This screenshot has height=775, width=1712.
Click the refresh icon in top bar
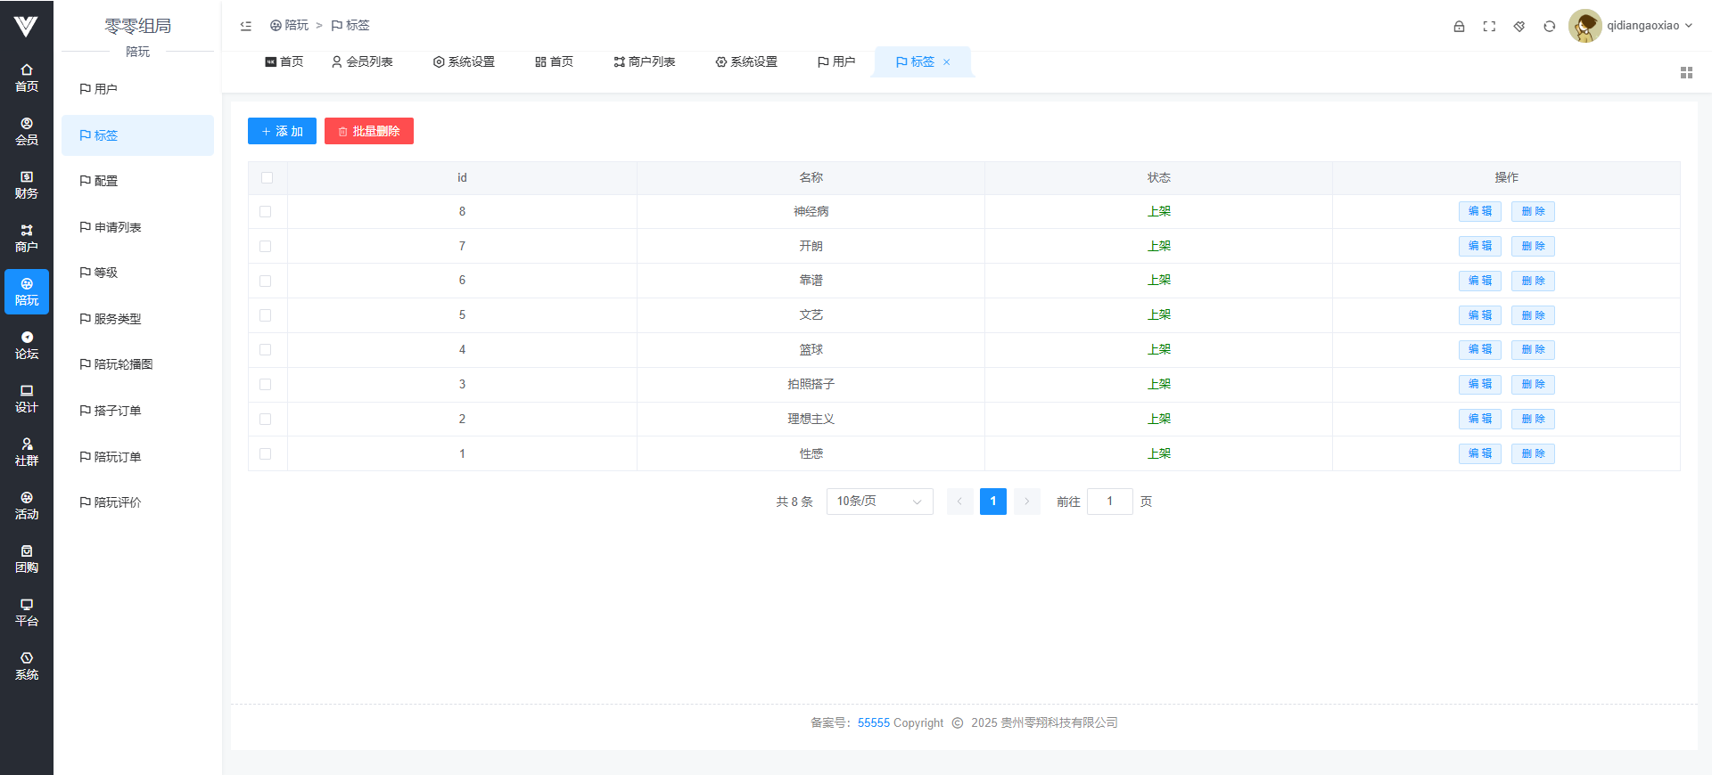click(1550, 26)
